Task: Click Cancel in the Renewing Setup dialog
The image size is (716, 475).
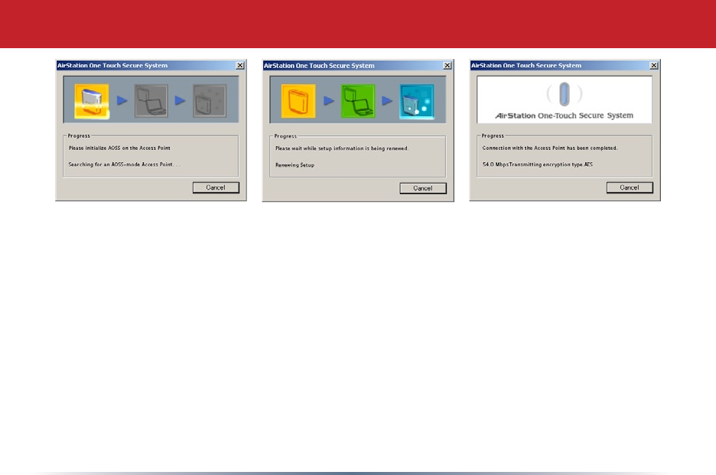Action: [423, 188]
